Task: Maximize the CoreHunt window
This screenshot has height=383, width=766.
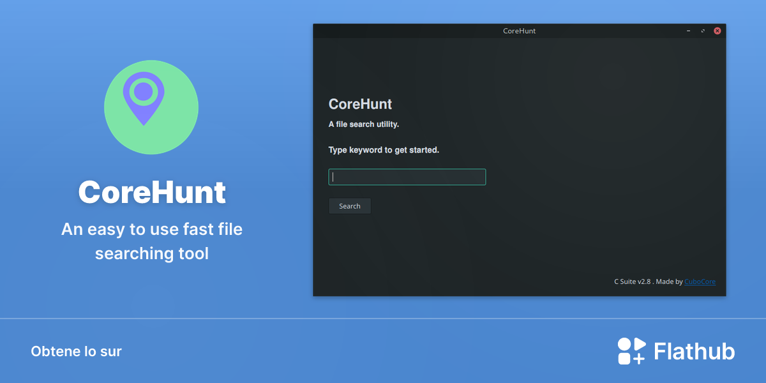Action: tap(703, 31)
